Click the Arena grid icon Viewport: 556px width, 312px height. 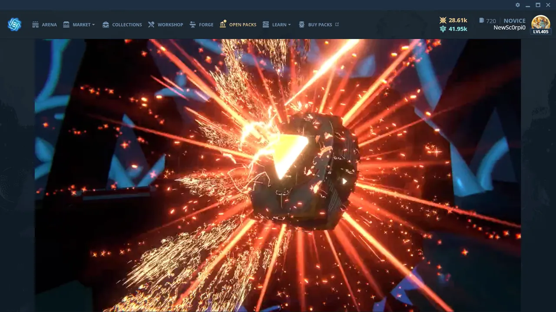pos(35,24)
